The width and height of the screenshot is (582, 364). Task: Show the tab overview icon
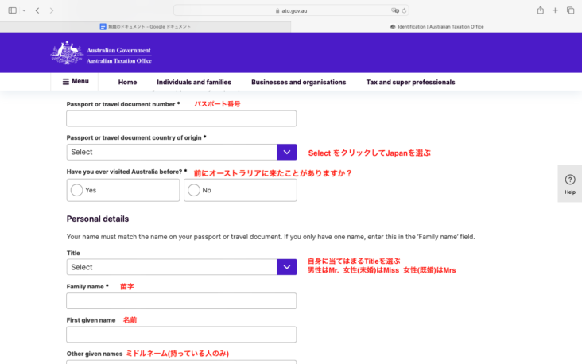[x=570, y=10]
